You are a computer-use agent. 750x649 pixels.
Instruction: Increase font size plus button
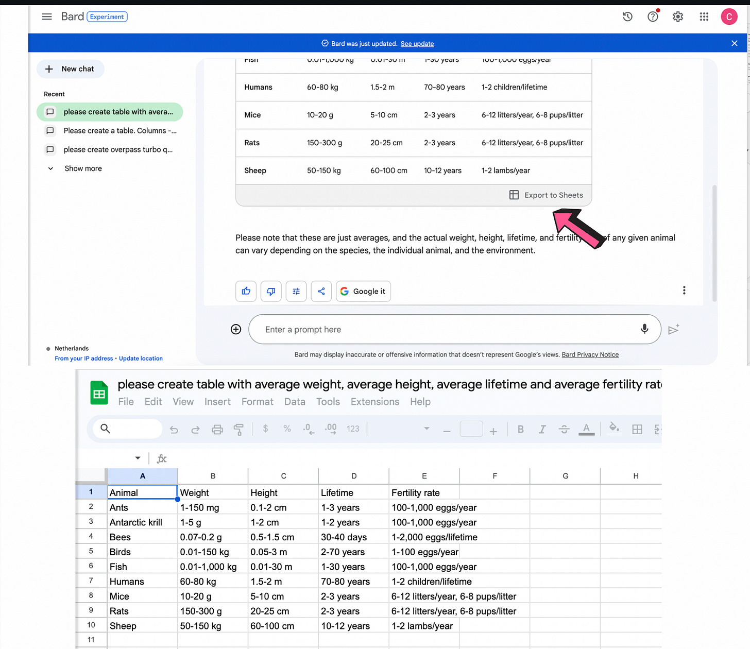493,431
